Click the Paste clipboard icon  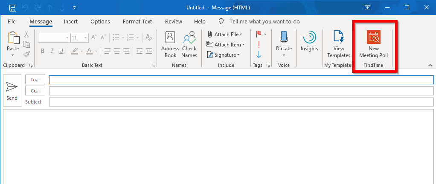click(x=13, y=37)
